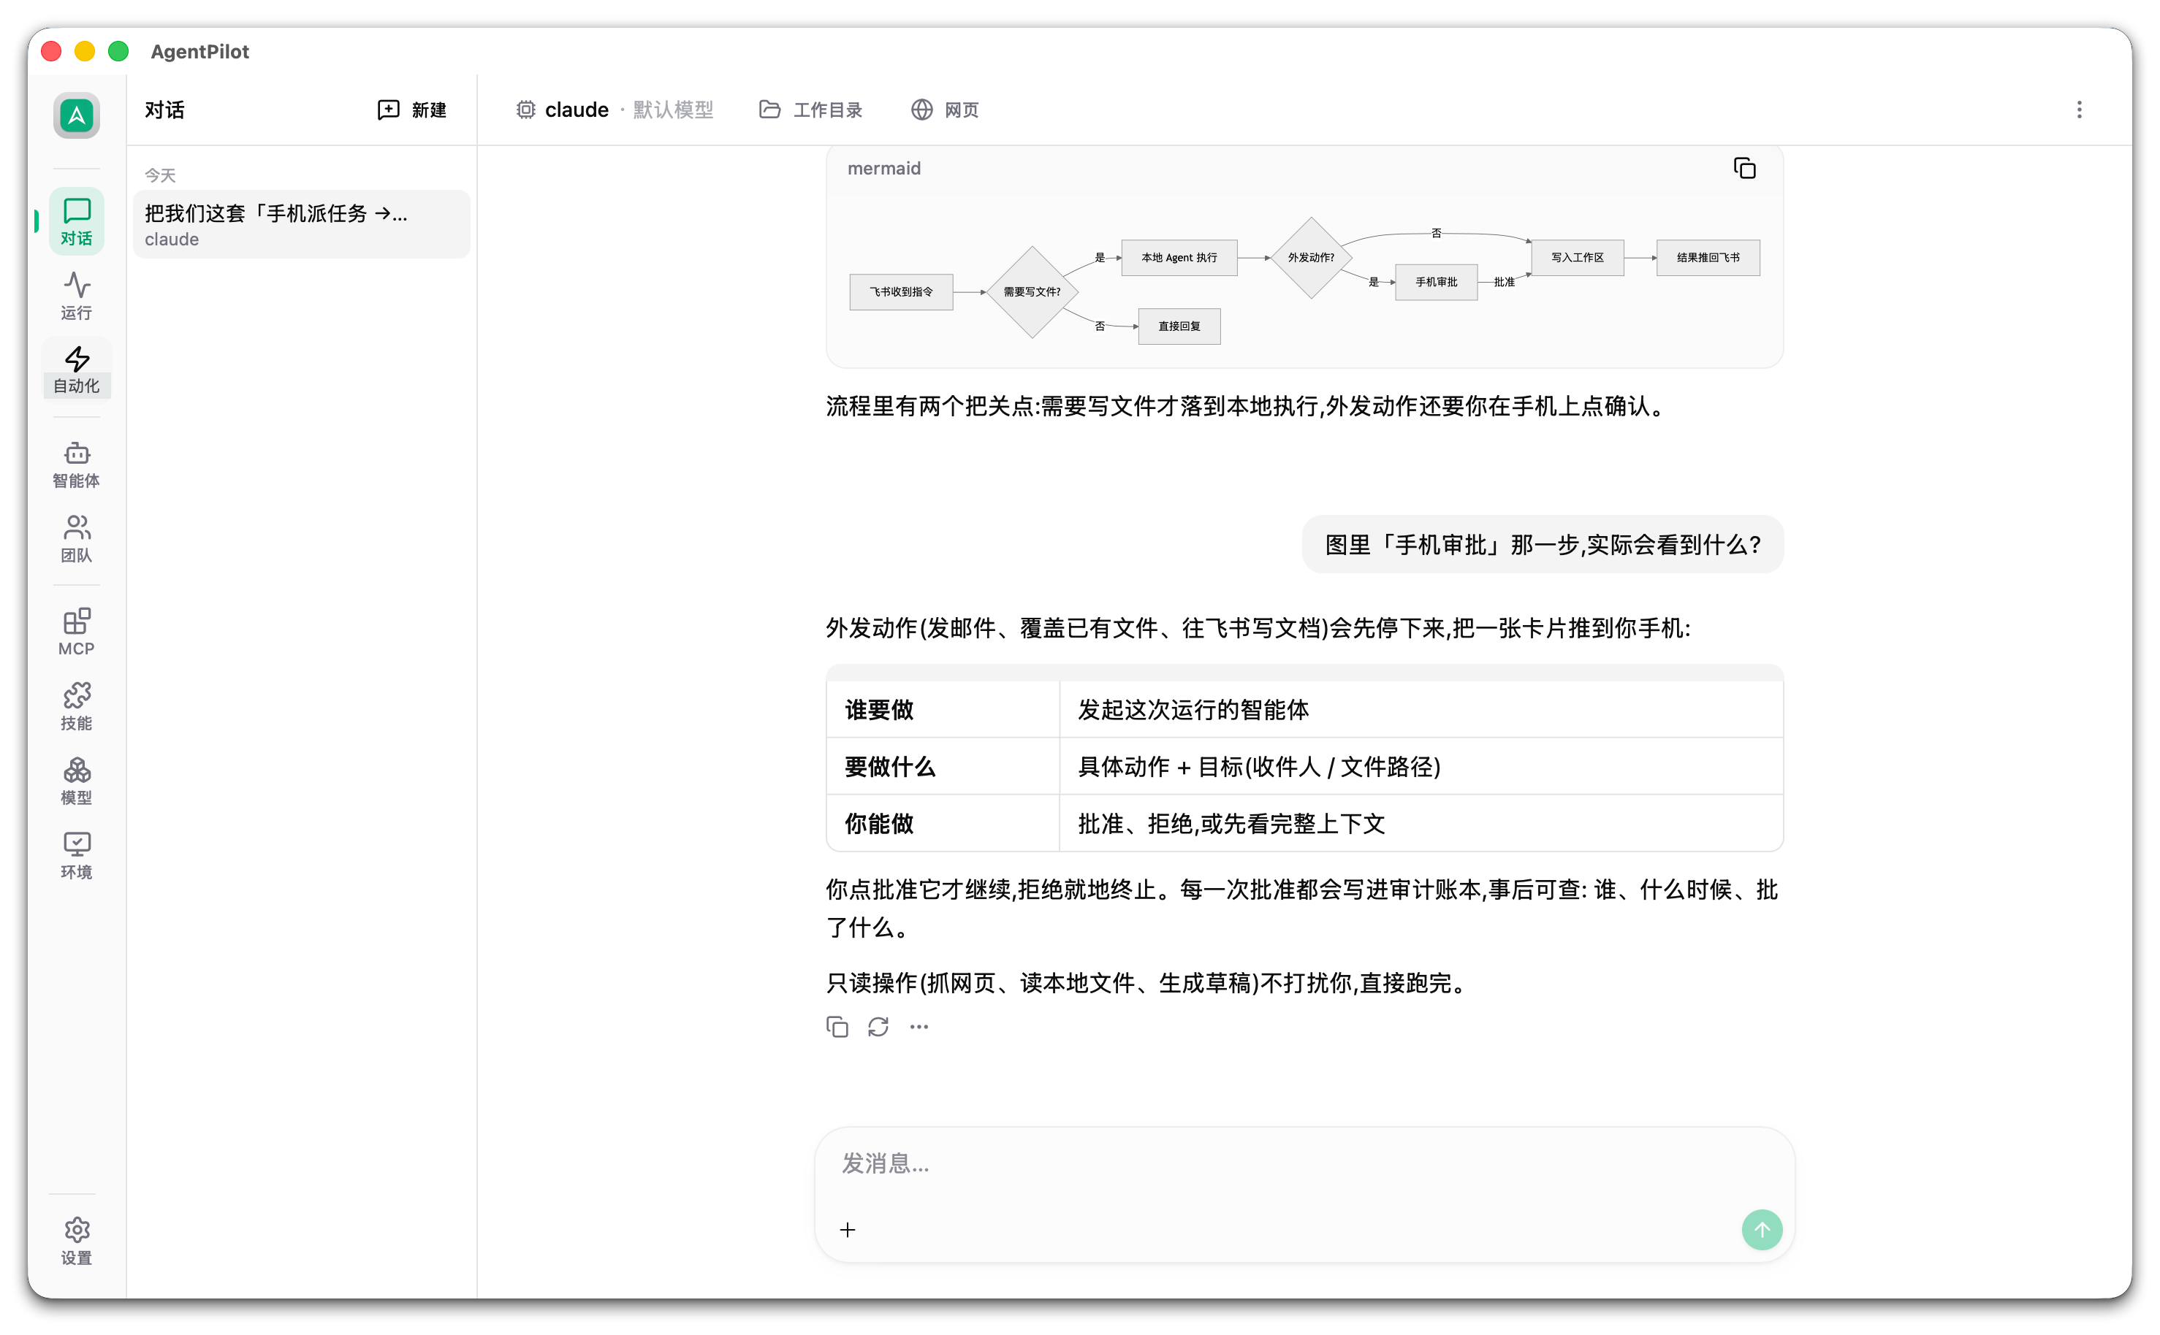
Task: Click the 发消息 input field
Action: click(x=1304, y=1163)
